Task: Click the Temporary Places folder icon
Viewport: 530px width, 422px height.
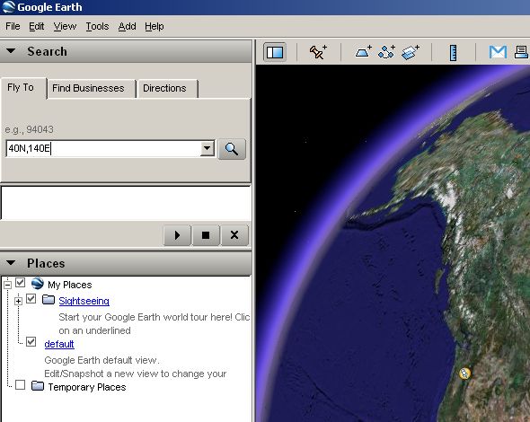Action: (x=38, y=385)
